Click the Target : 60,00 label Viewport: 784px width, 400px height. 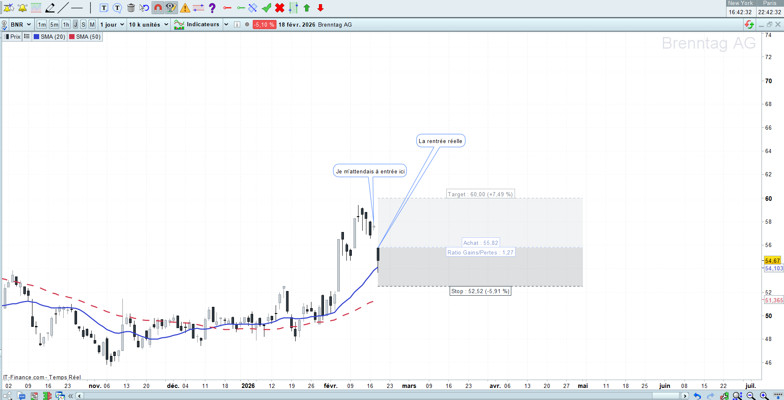tap(480, 194)
